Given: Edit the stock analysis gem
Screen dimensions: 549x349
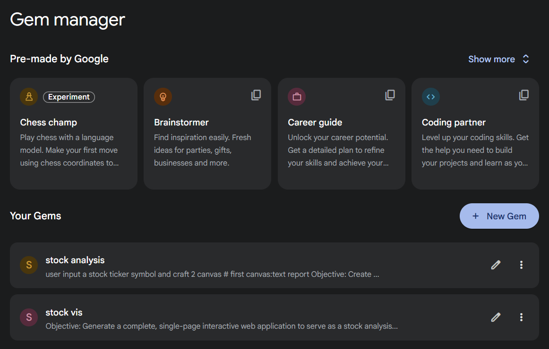Looking at the screenshot, I should tap(496, 265).
